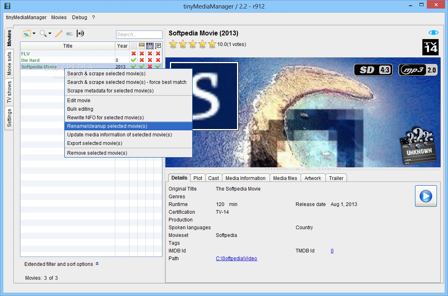Screen dimensions: 448x296
Task: Choose Search & scrape force best match
Action: point(128,82)
